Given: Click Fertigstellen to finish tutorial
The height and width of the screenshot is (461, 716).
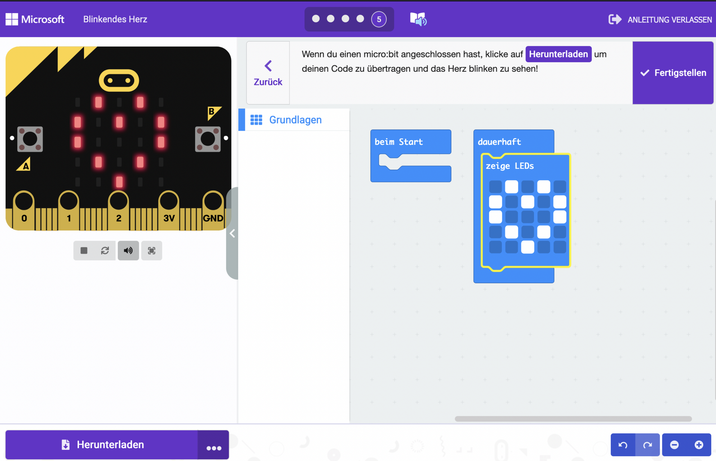Looking at the screenshot, I should (x=673, y=73).
